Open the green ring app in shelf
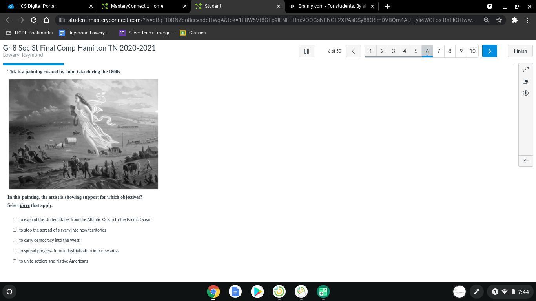536x301 pixels. tap(279, 292)
